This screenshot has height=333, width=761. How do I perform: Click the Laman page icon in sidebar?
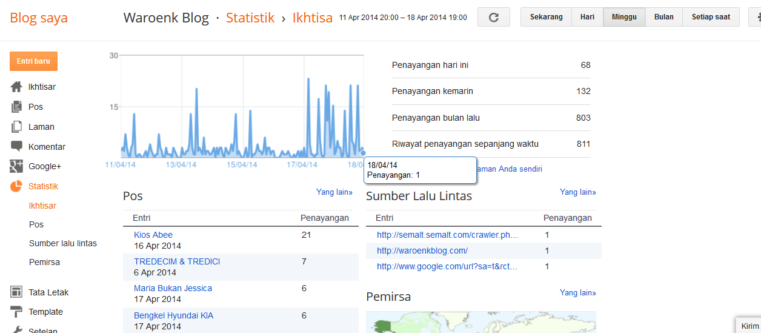pyautogui.click(x=16, y=127)
